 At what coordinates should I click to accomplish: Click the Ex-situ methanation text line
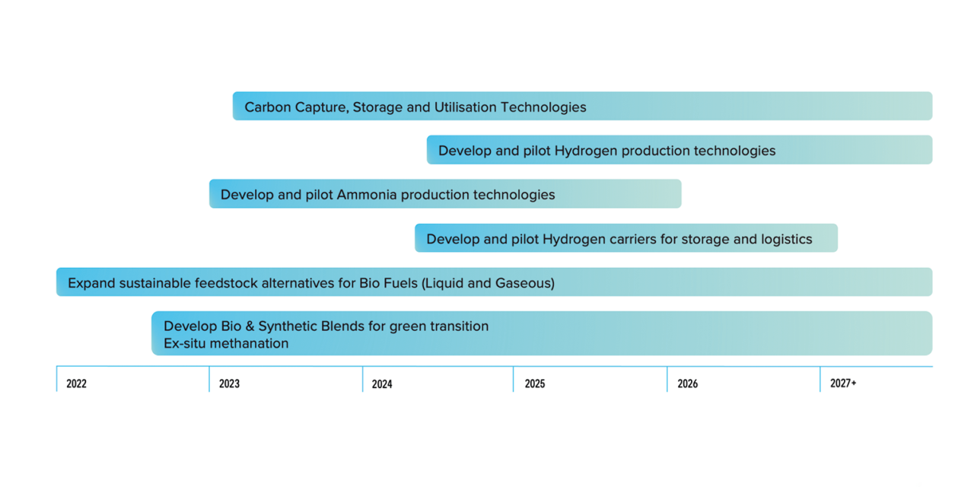pyautogui.click(x=226, y=343)
